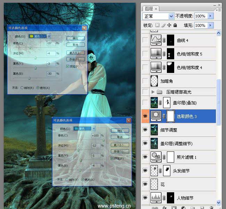The image size is (226, 209).
Task: Select 相对(R) radio in upper dialog
Action: point(22,88)
